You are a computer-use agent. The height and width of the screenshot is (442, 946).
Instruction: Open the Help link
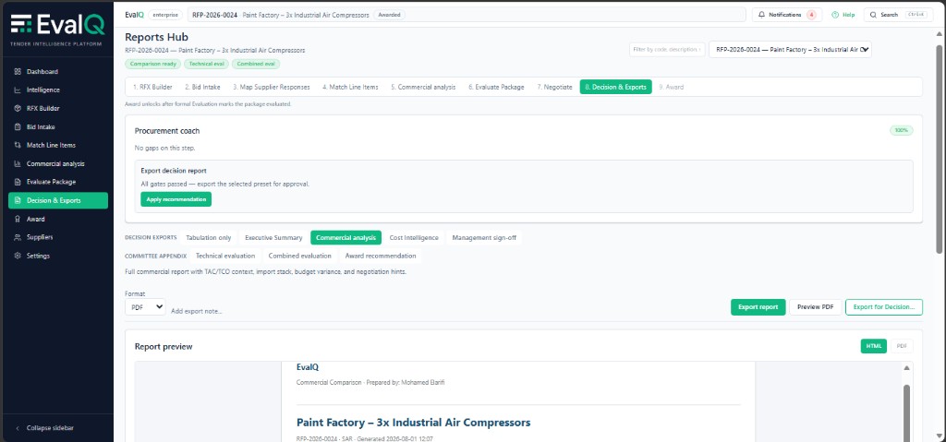pos(843,15)
